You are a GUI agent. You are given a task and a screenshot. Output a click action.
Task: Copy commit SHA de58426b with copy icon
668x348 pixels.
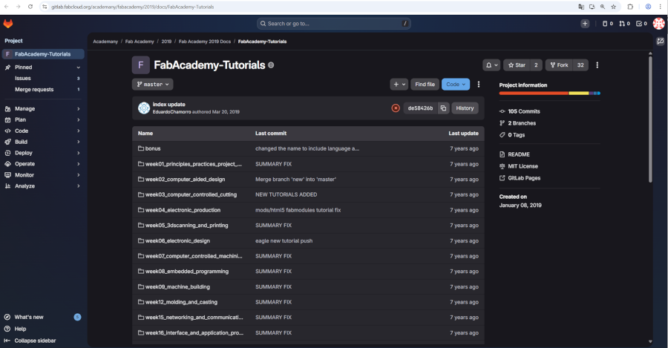(444, 108)
